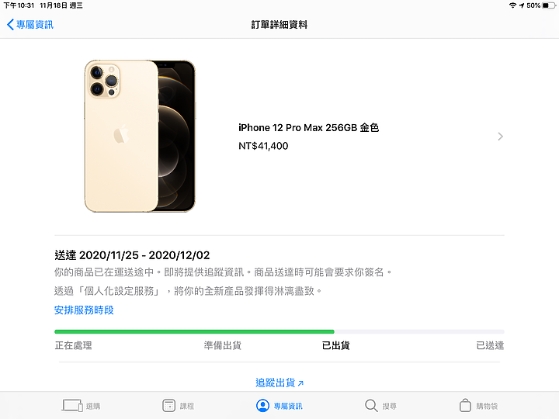The image size is (559, 419).
Task: Switch to 課程 tab label
Action: (187, 406)
